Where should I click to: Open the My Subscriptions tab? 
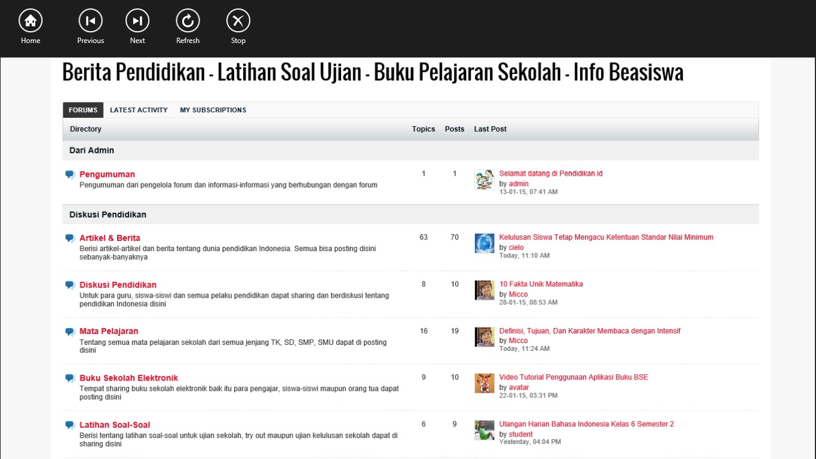tap(213, 110)
